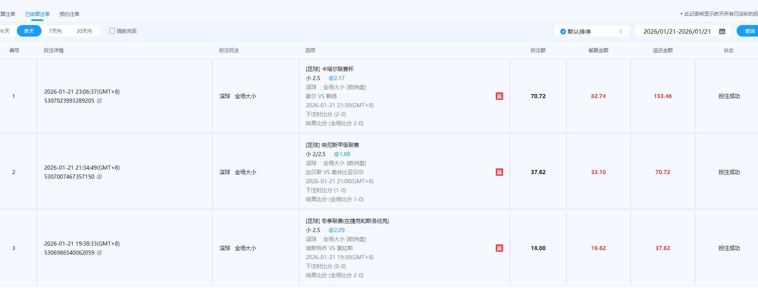This screenshot has width=758, height=299.
Task: Click the win amount 33.10
Action: click(599, 172)
